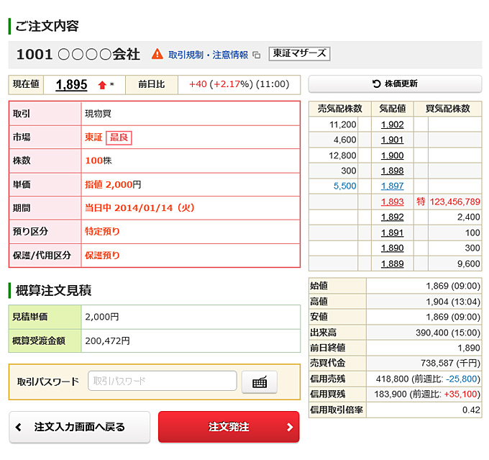
Task: Click the right chevron on 注文発注 button
Action: click(x=290, y=427)
